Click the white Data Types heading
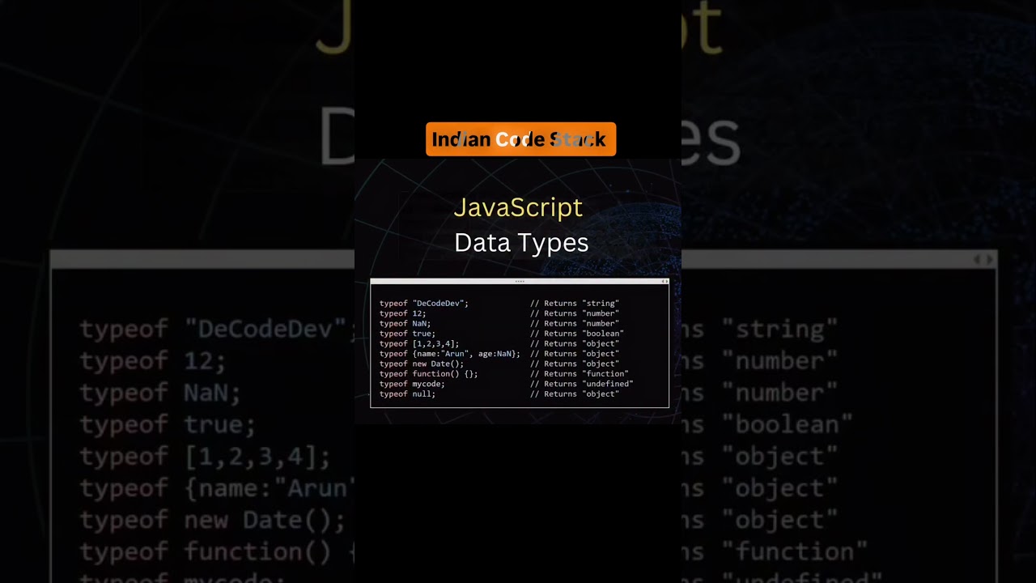The width and height of the screenshot is (1036, 583). pyautogui.click(x=521, y=242)
